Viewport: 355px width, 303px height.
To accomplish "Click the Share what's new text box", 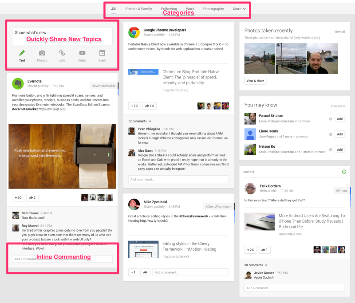I will click(62, 36).
